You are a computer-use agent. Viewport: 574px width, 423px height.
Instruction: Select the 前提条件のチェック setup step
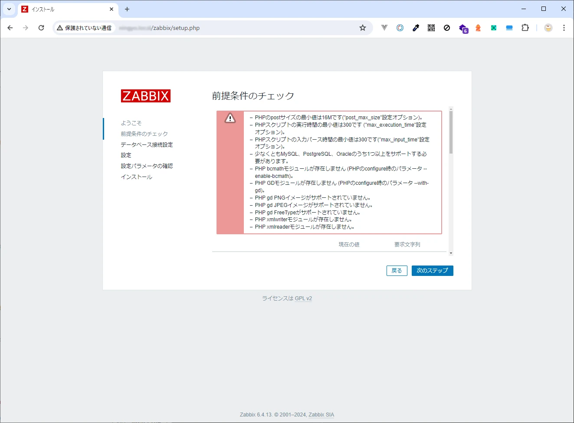click(x=144, y=134)
